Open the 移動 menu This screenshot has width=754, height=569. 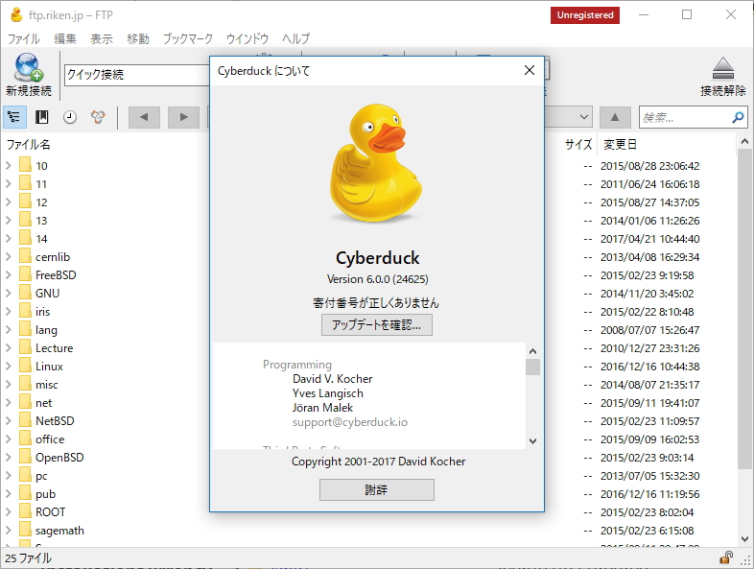[138, 38]
